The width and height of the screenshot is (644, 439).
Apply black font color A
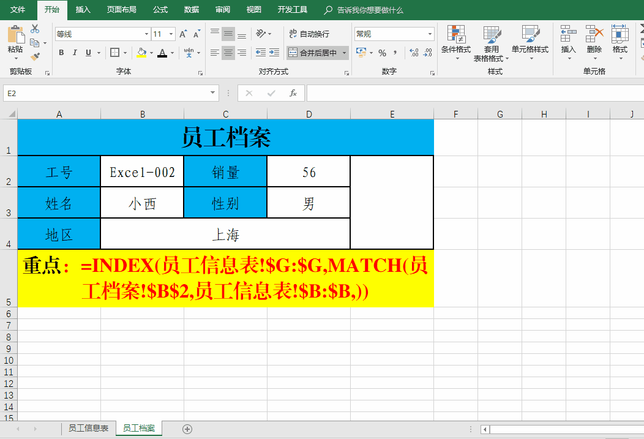point(163,53)
